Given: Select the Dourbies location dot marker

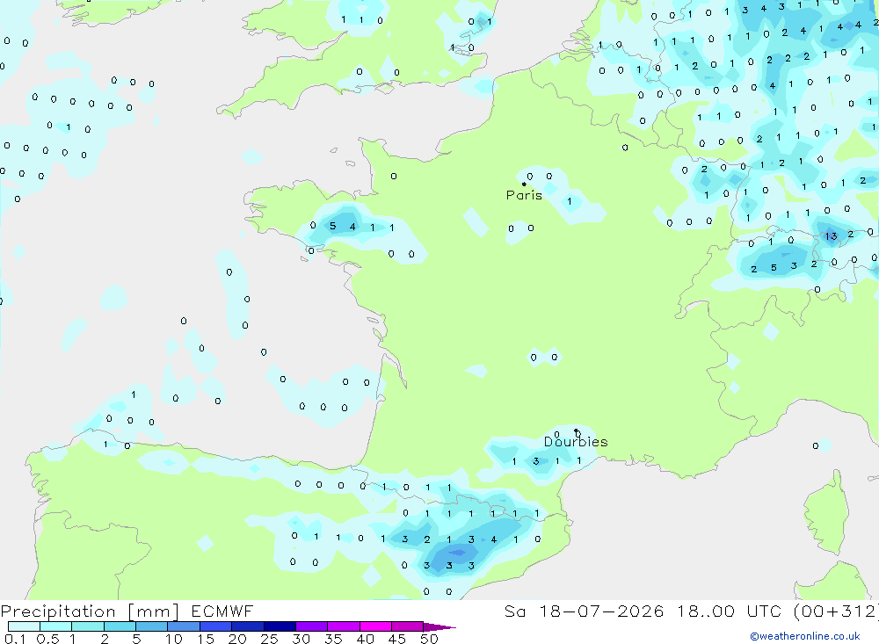Looking at the screenshot, I should point(576,431).
